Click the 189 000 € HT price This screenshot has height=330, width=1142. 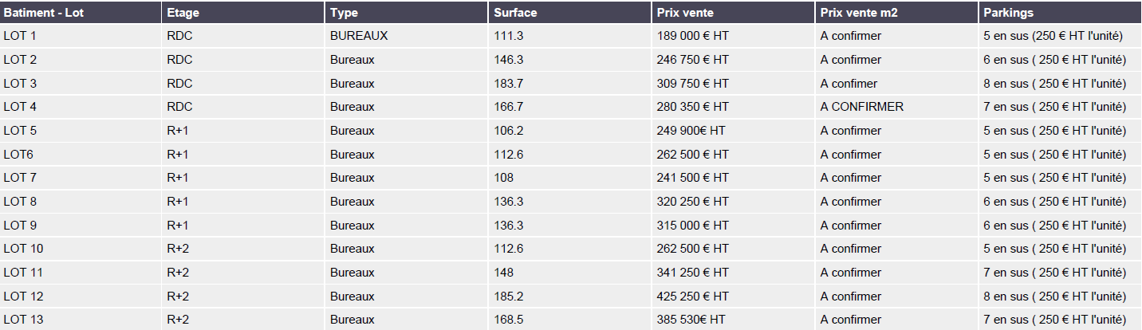point(693,36)
